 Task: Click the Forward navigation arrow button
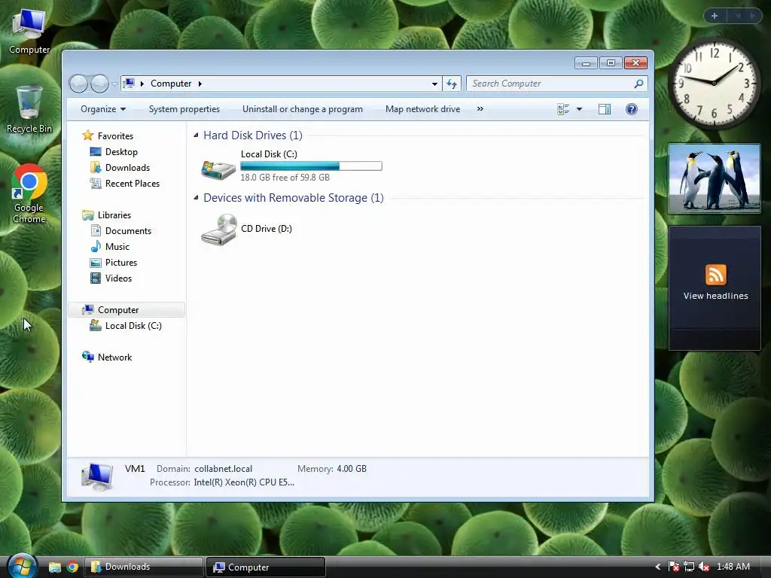[100, 84]
